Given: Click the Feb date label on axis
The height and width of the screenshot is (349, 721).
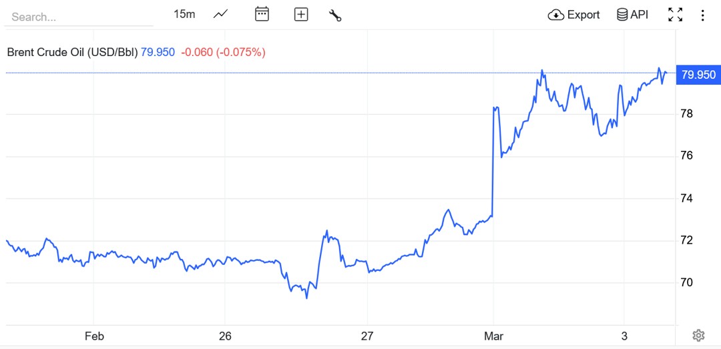Looking at the screenshot, I should click(x=94, y=336).
